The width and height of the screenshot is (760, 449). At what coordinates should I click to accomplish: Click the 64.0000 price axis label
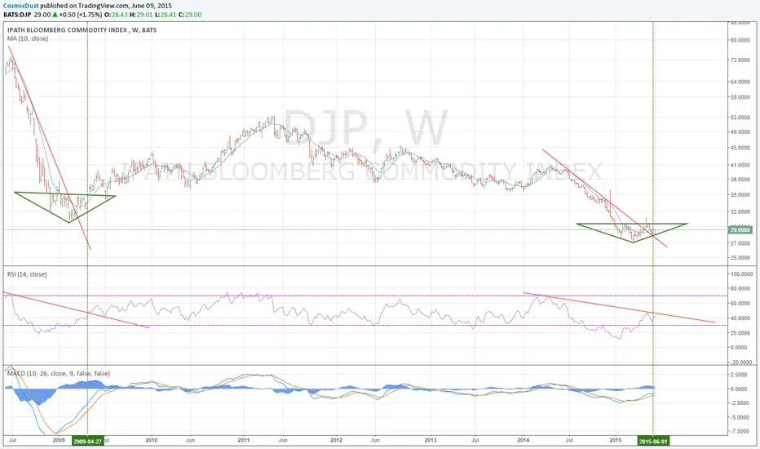click(740, 82)
